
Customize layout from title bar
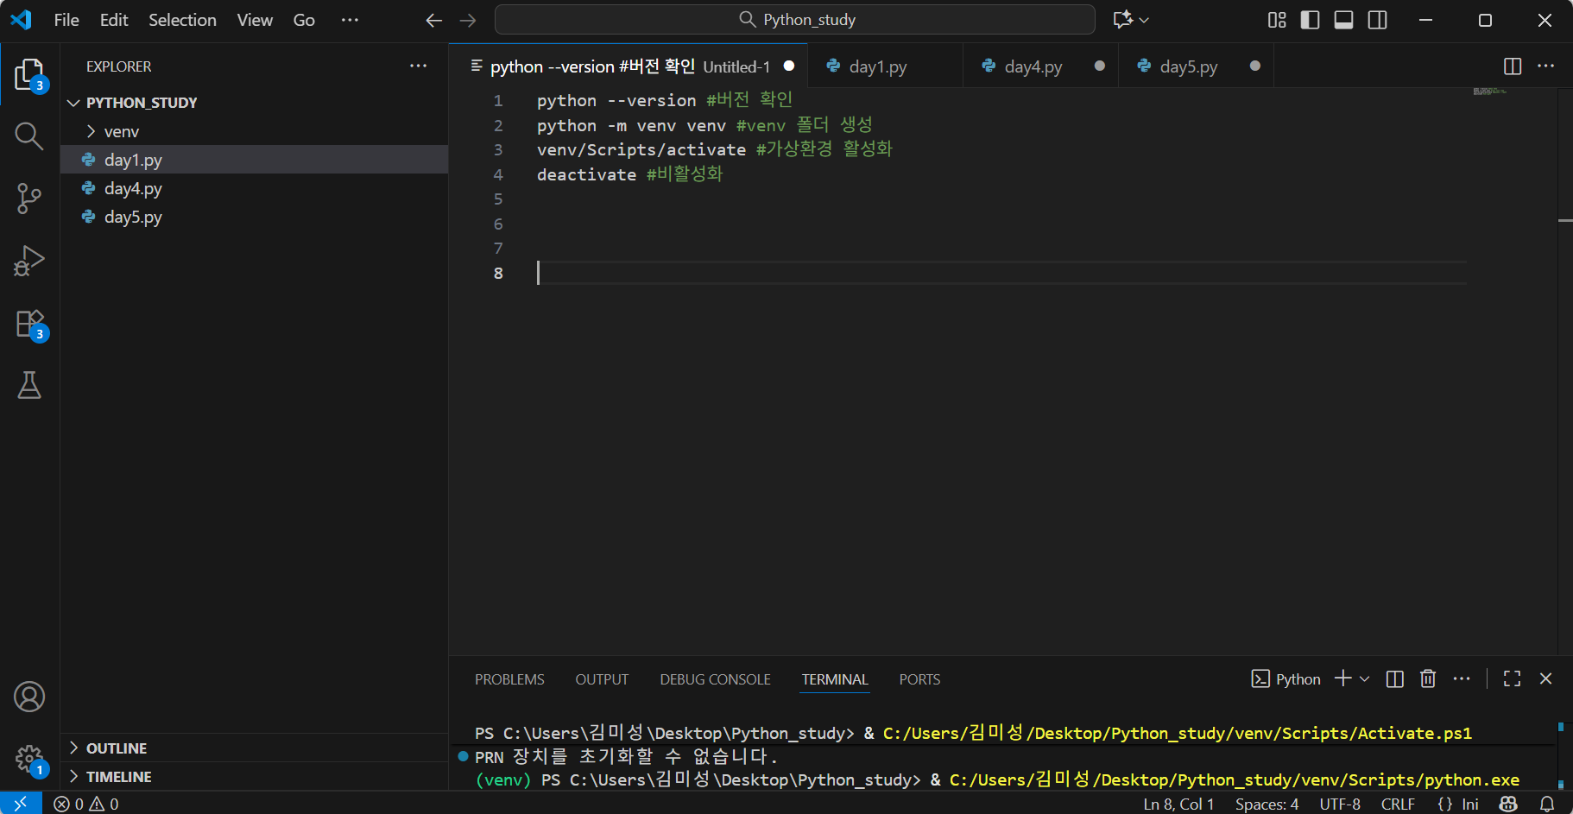[1277, 20]
